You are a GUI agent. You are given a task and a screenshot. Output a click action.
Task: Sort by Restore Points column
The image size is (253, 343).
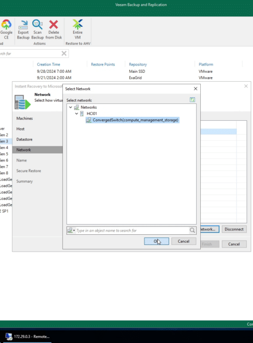coord(103,64)
